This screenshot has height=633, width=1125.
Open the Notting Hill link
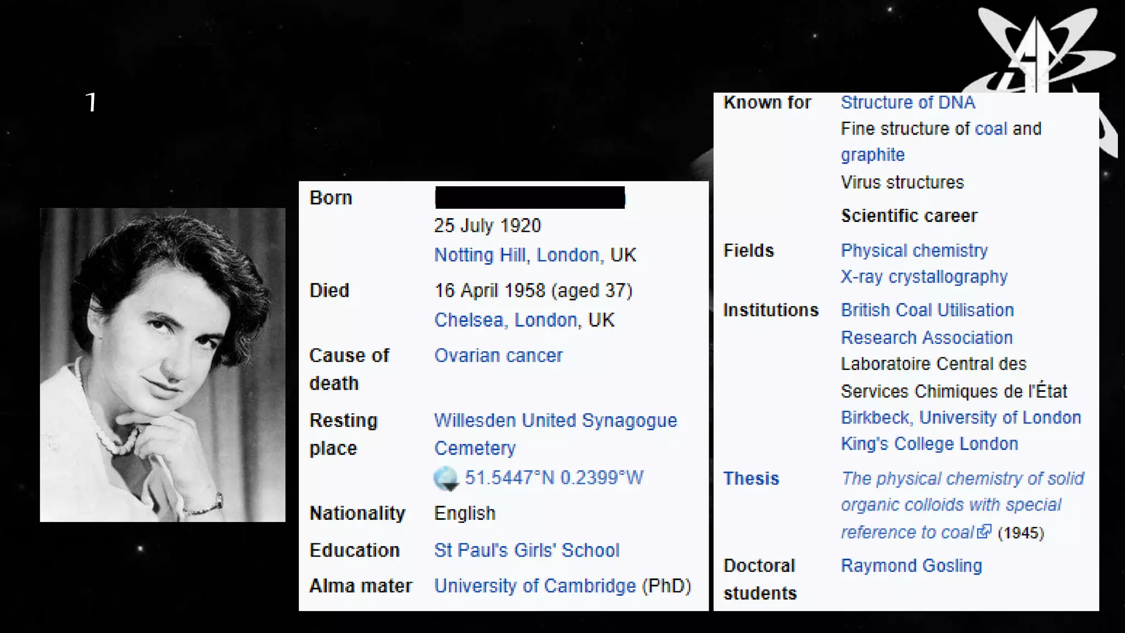click(x=479, y=255)
